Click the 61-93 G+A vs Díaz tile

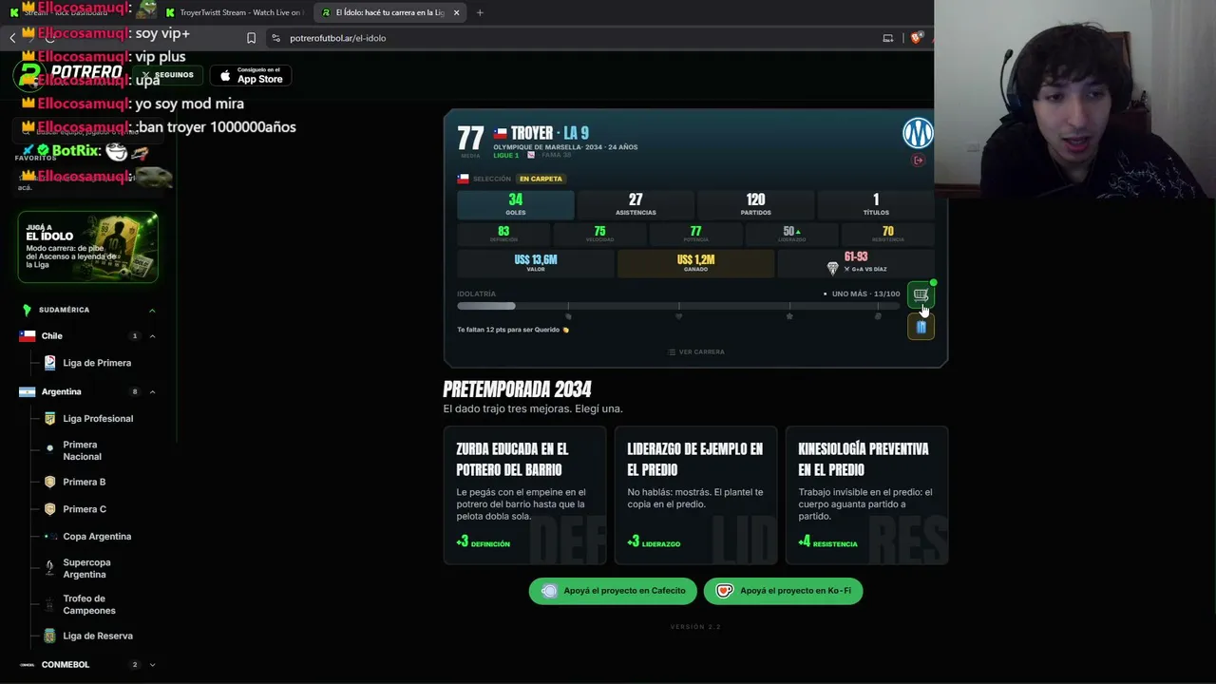[x=856, y=263]
